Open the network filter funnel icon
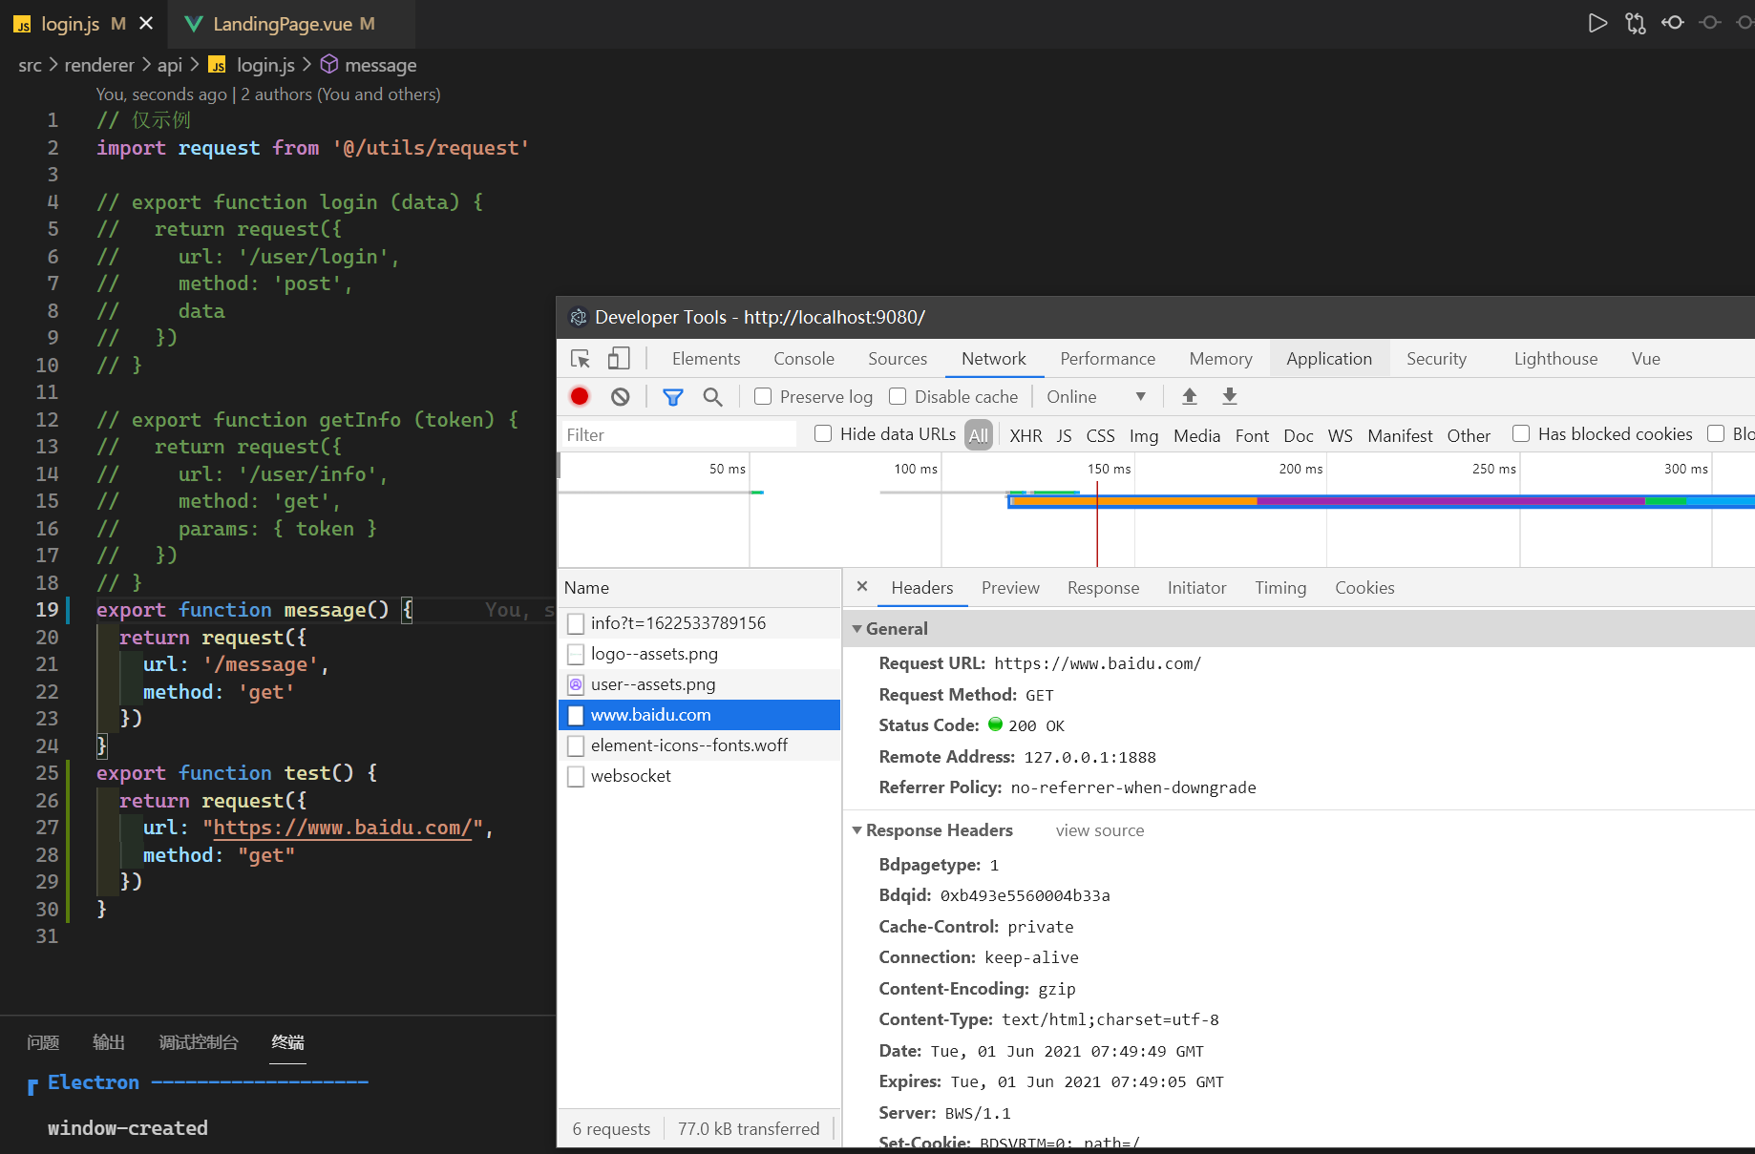Viewport: 1755px width, 1154px height. pos(673,396)
